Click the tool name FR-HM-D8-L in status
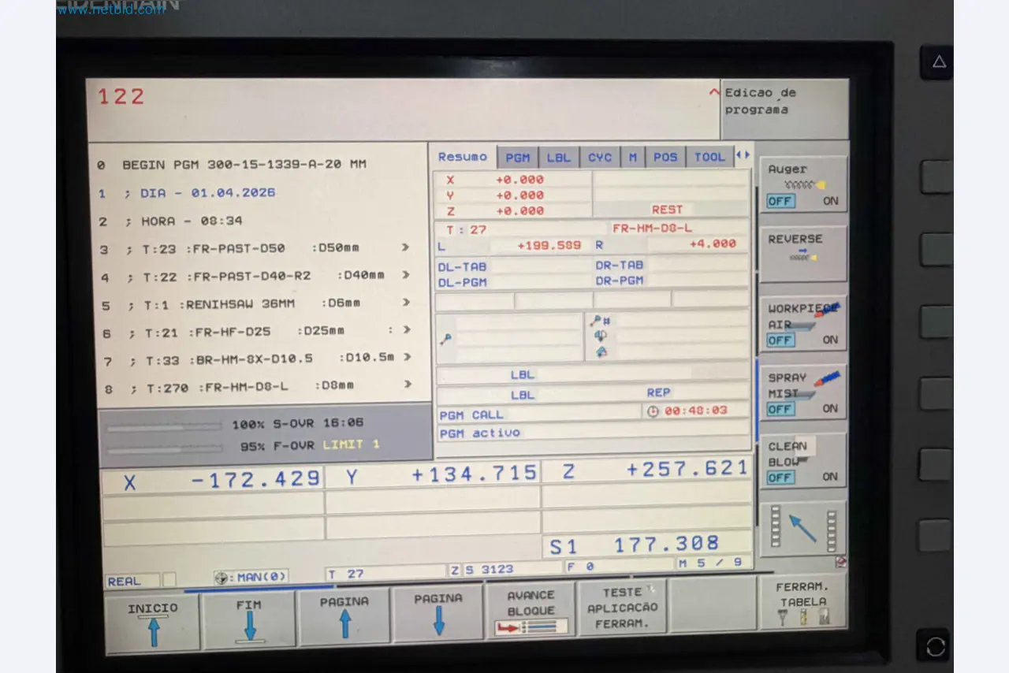1009x673 pixels. pos(653,229)
